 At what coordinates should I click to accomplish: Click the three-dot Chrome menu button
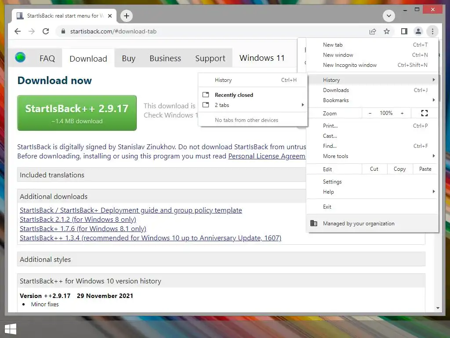(432, 31)
